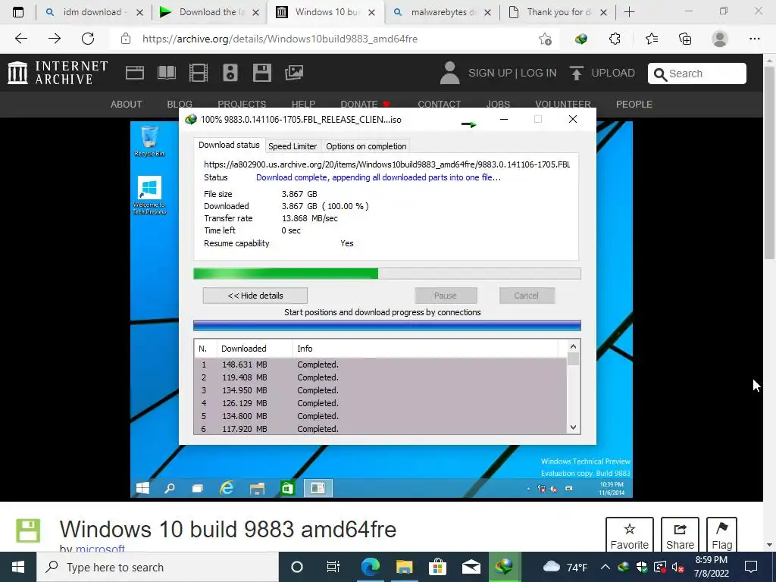Refresh the archive.org page
The image size is (776, 582).
point(88,39)
